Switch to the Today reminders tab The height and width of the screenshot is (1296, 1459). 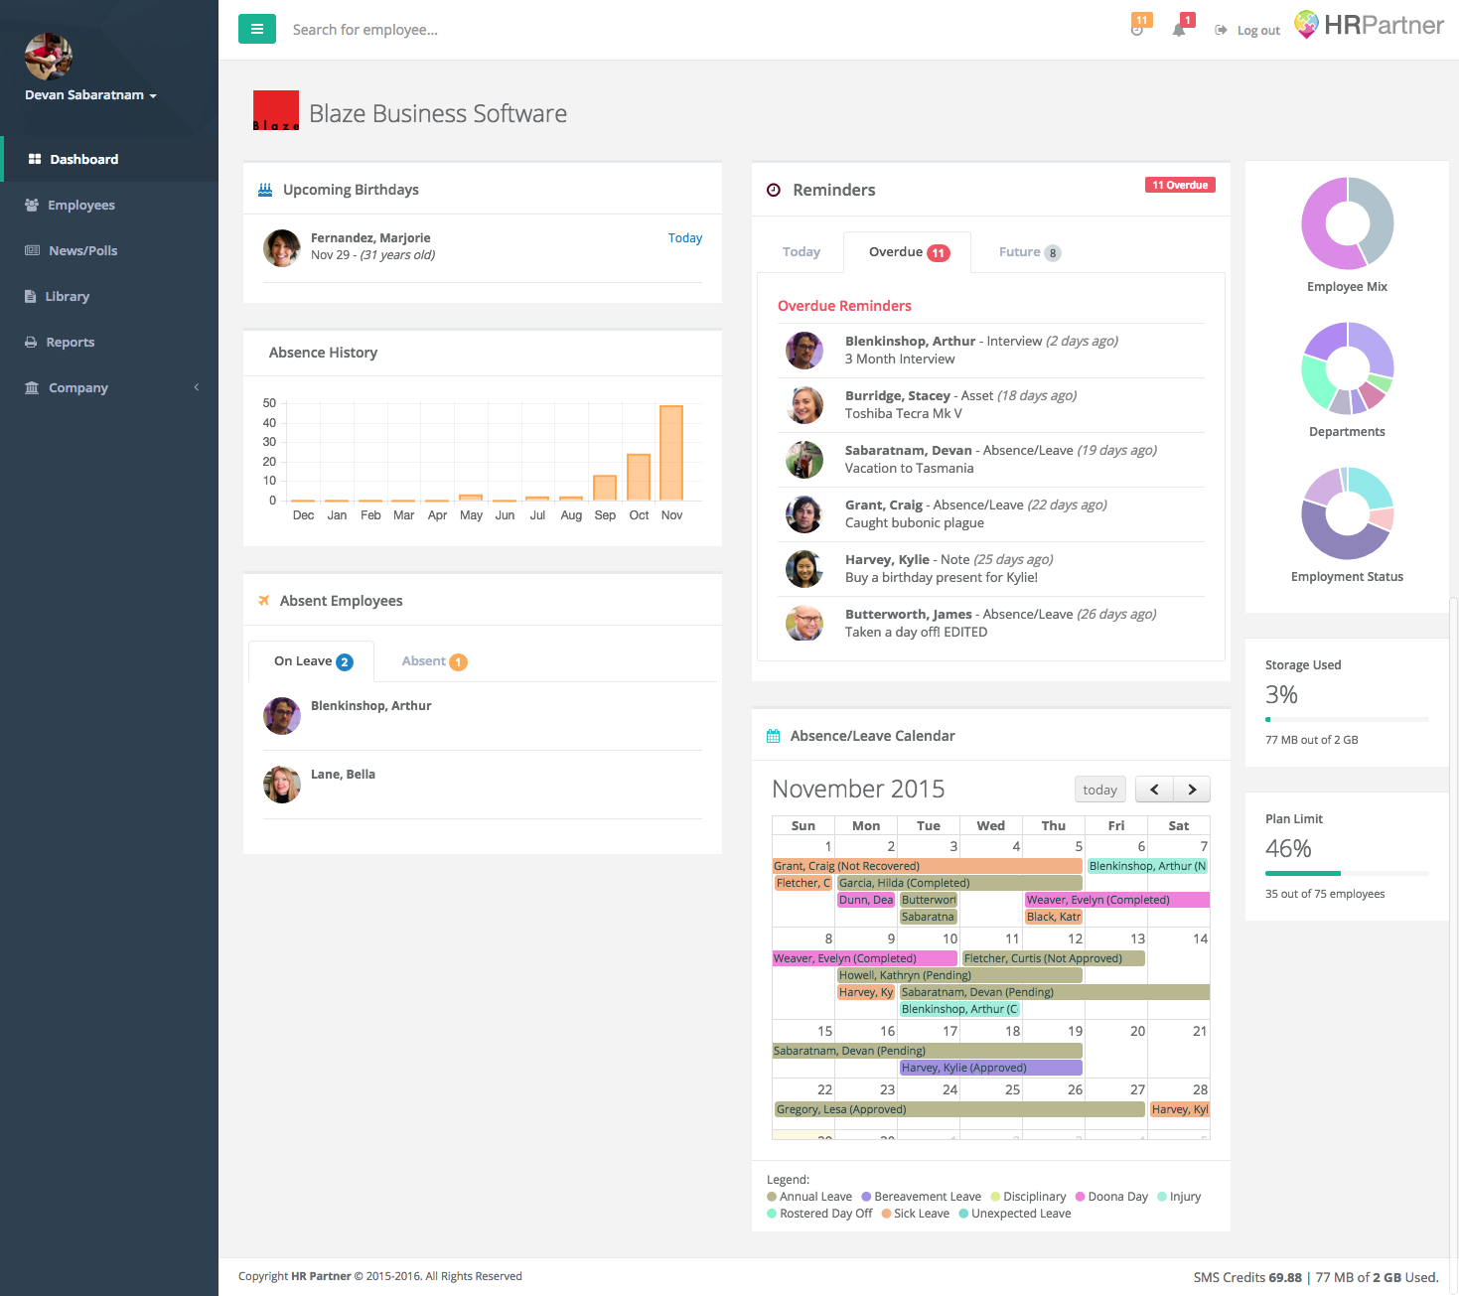coord(801,252)
